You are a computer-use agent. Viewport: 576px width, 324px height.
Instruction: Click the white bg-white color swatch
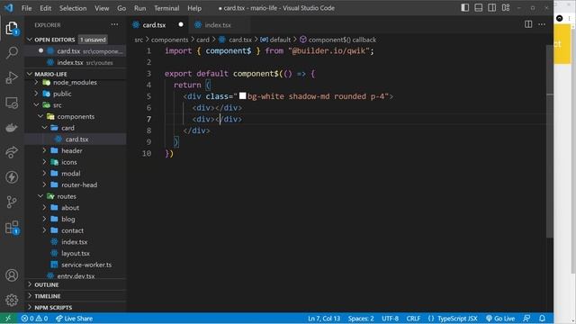click(242, 96)
